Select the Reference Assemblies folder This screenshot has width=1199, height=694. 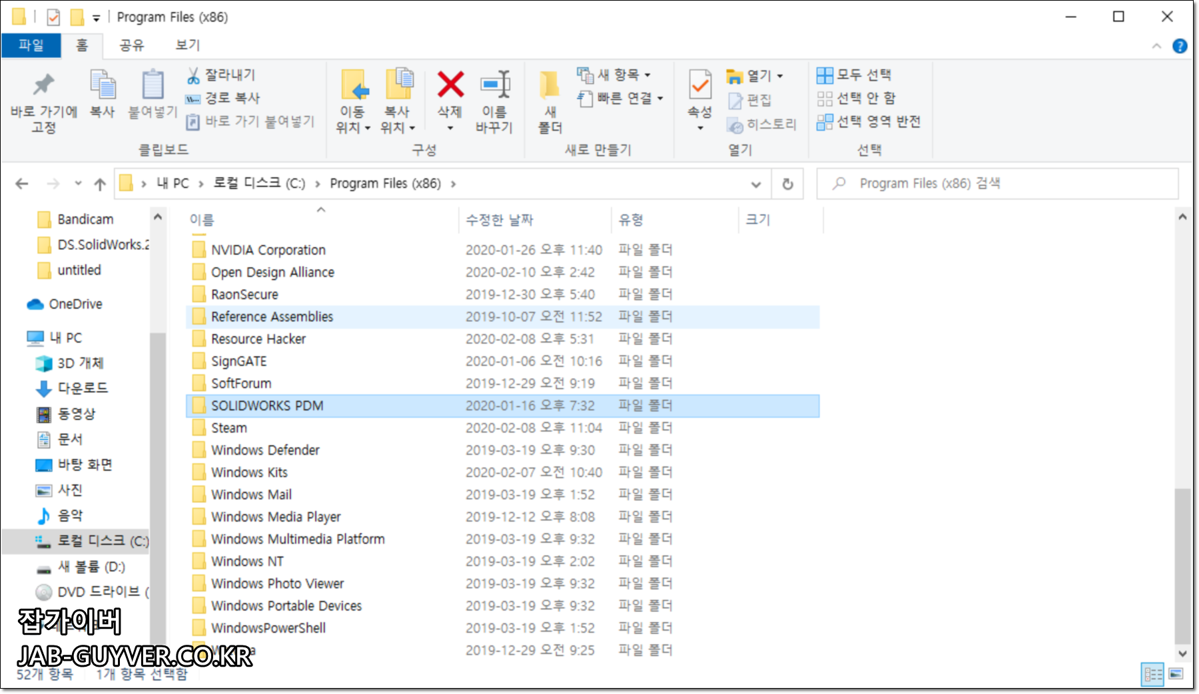pos(503,317)
